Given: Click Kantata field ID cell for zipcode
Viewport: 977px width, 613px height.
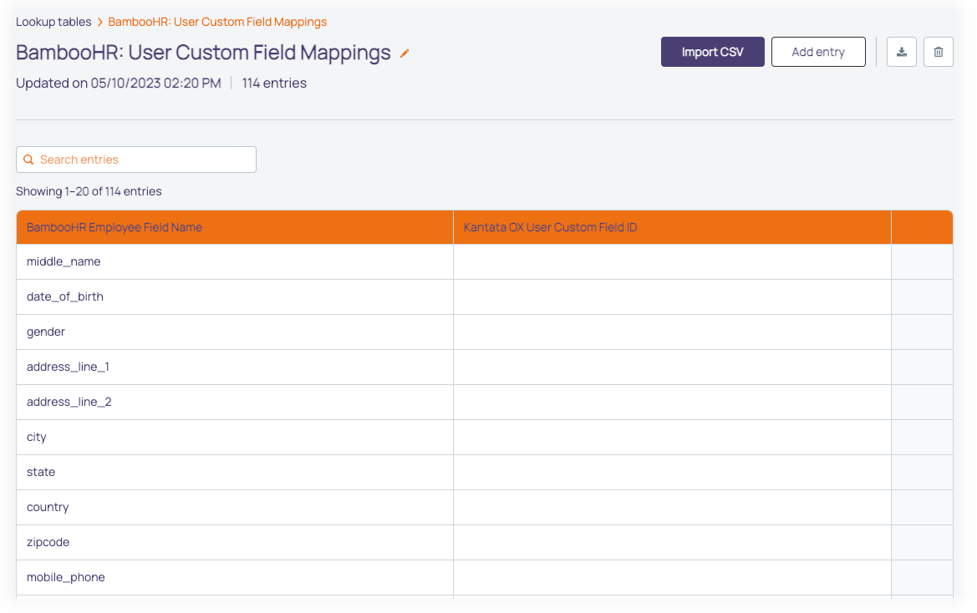Looking at the screenshot, I should pyautogui.click(x=672, y=542).
